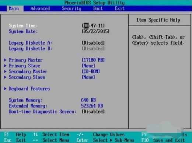Click the triangle icon beside Secondary Master

tap(5, 71)
